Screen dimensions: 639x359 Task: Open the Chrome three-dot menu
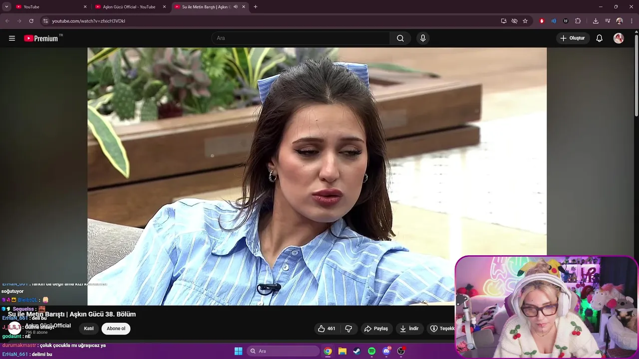[x=632, y=21]
